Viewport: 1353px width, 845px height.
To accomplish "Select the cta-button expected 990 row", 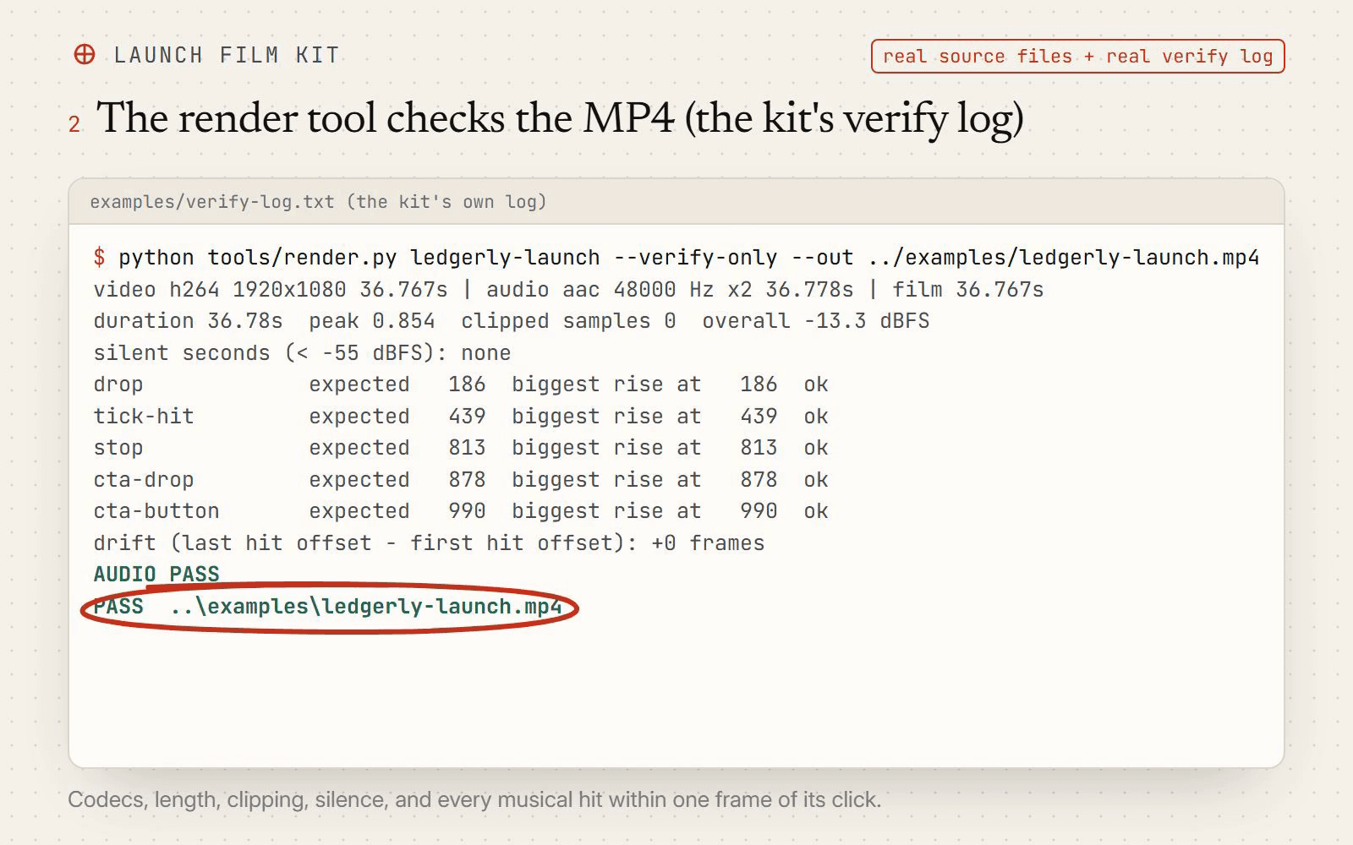I will coord(461,511).
